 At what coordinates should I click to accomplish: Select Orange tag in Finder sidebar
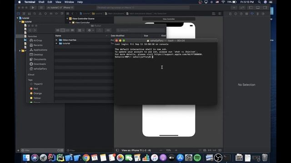[37, 93]
